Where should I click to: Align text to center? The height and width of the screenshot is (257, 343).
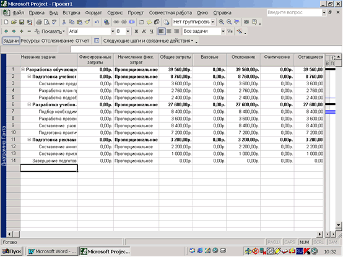coord(169,32)
